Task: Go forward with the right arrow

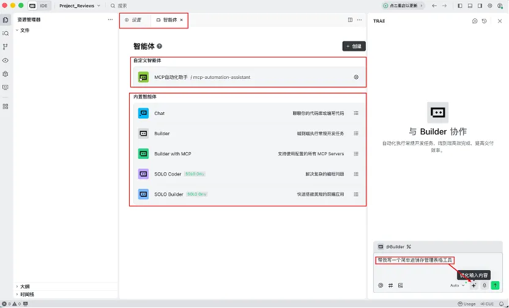Action: 444,6
